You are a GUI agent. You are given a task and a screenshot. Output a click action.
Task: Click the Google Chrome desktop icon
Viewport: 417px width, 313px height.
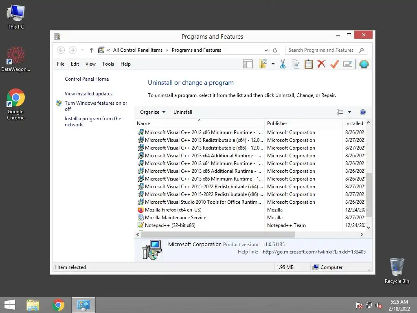tap(16, 104)
